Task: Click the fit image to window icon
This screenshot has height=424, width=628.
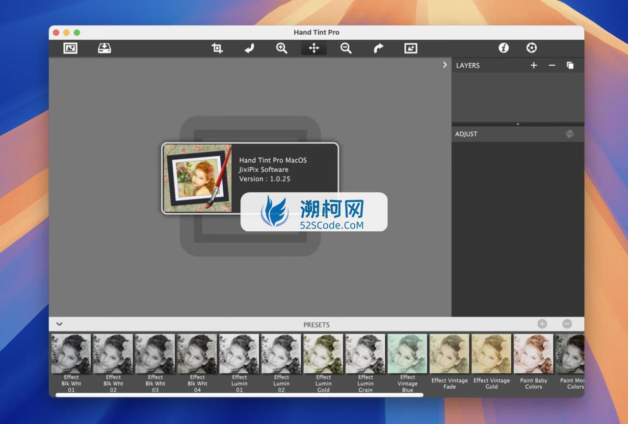Action: pos(411,48)
